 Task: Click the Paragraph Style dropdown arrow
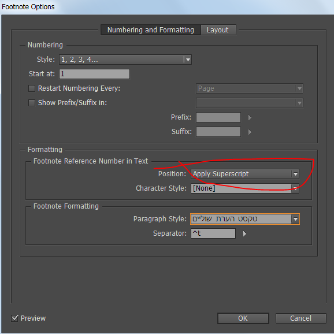coord(295,219)
